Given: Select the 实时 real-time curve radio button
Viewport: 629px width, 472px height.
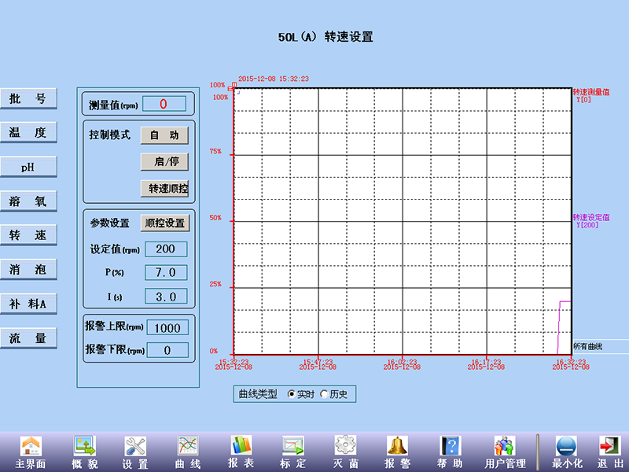Looking at the screenshot, I should pyautogui.click(x=292, y=394).
